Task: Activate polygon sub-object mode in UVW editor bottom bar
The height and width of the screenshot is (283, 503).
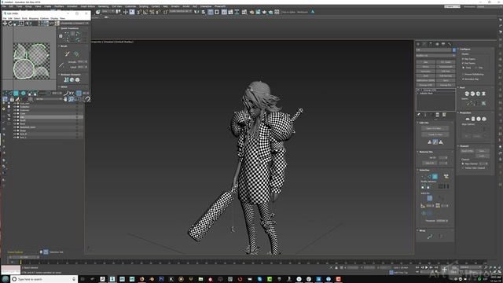Action: [16, 93]
